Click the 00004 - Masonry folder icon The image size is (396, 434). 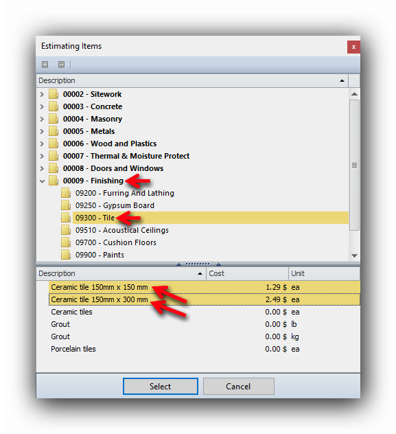pos(54,119)
